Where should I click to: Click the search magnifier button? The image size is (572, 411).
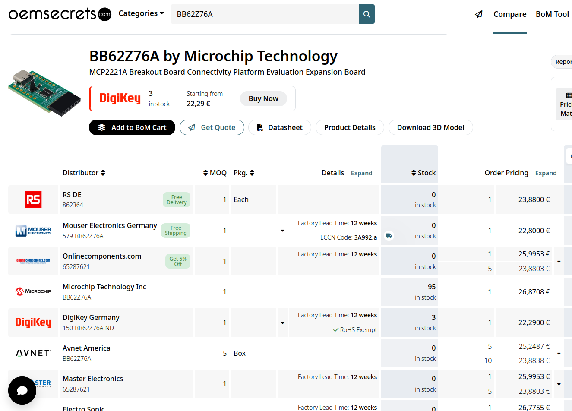click(x=367, y=14)
